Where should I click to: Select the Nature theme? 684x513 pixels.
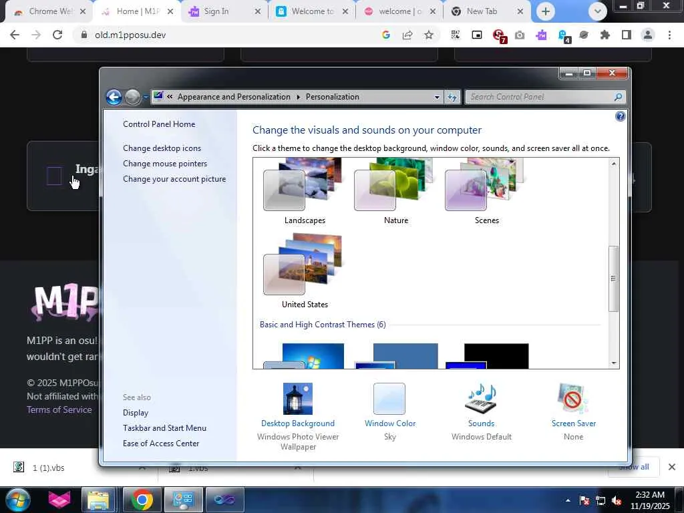[x=396, y=191]
